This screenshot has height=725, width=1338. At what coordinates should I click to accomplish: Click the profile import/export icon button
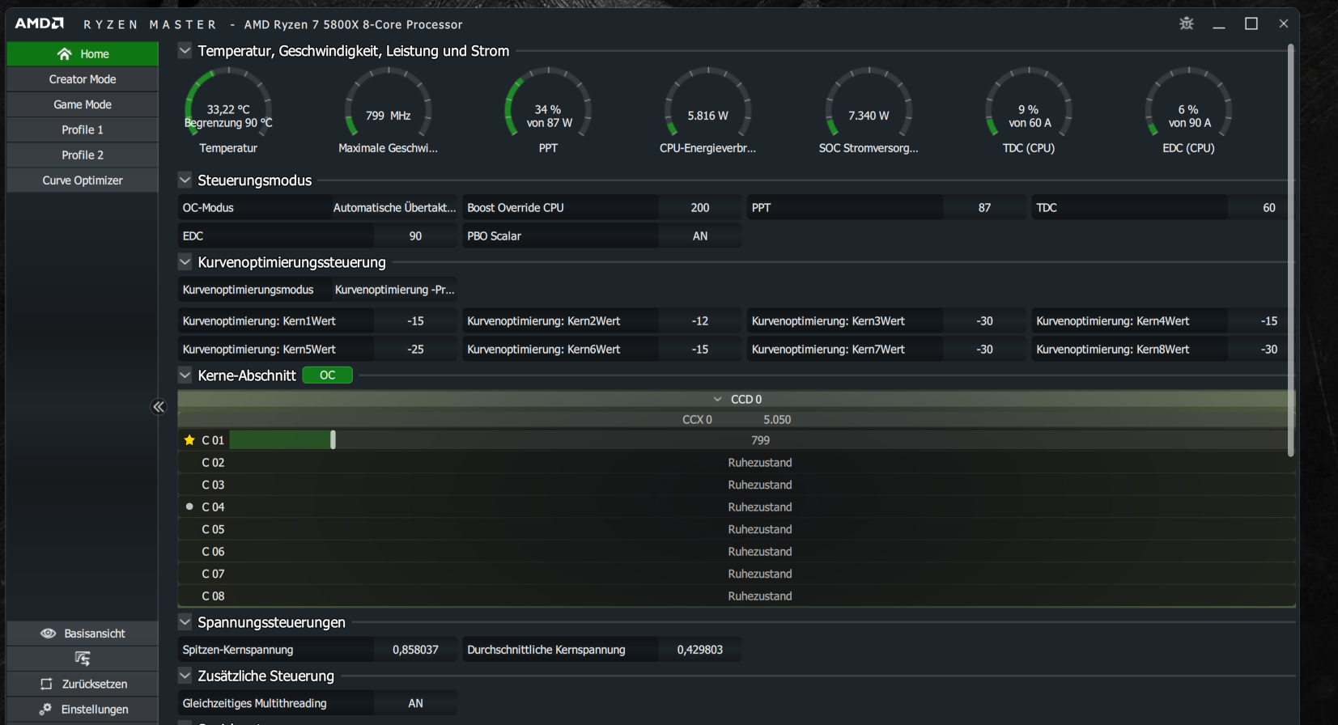[x=83, y=659]
